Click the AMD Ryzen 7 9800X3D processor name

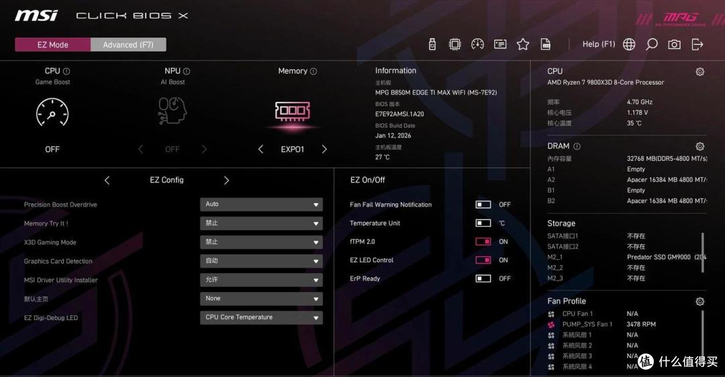606,83
